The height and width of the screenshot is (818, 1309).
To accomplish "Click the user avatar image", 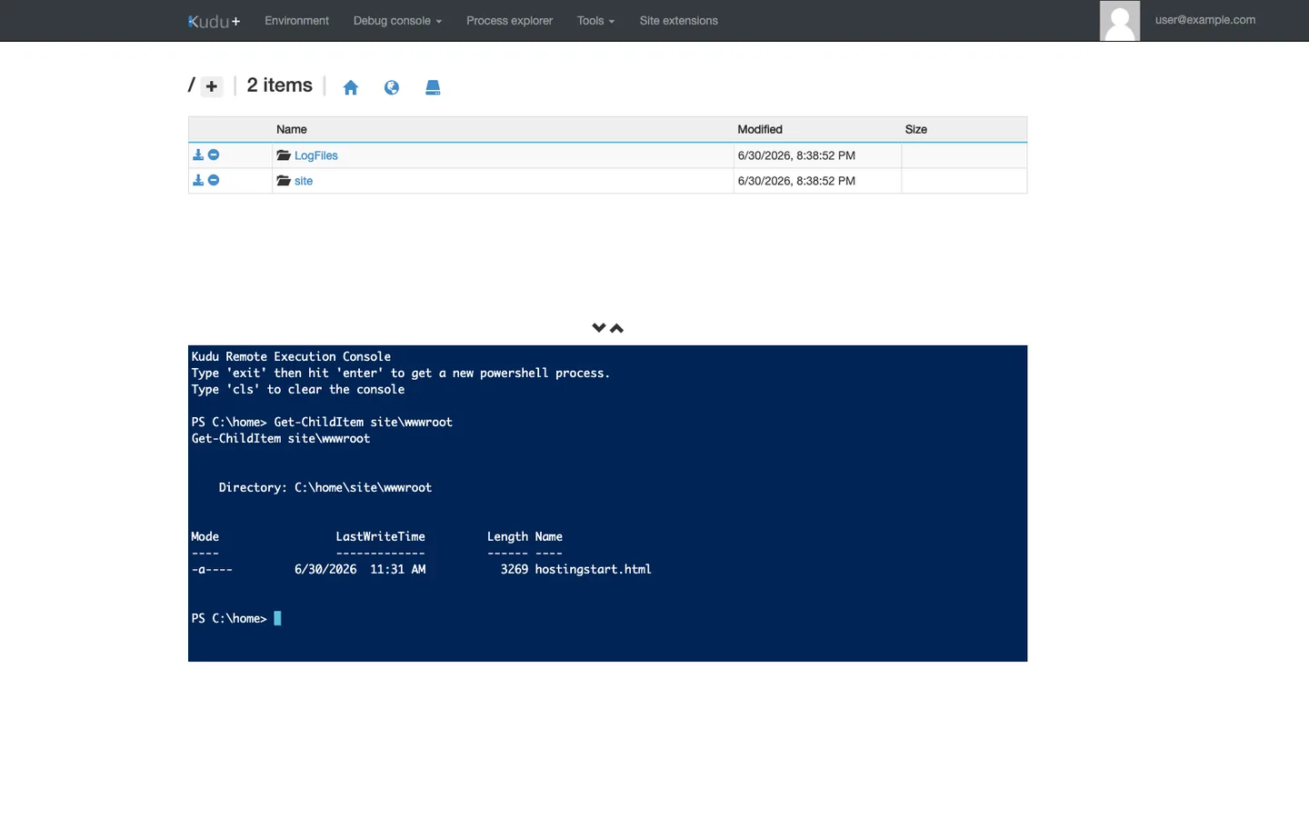I will point(1119,20).
